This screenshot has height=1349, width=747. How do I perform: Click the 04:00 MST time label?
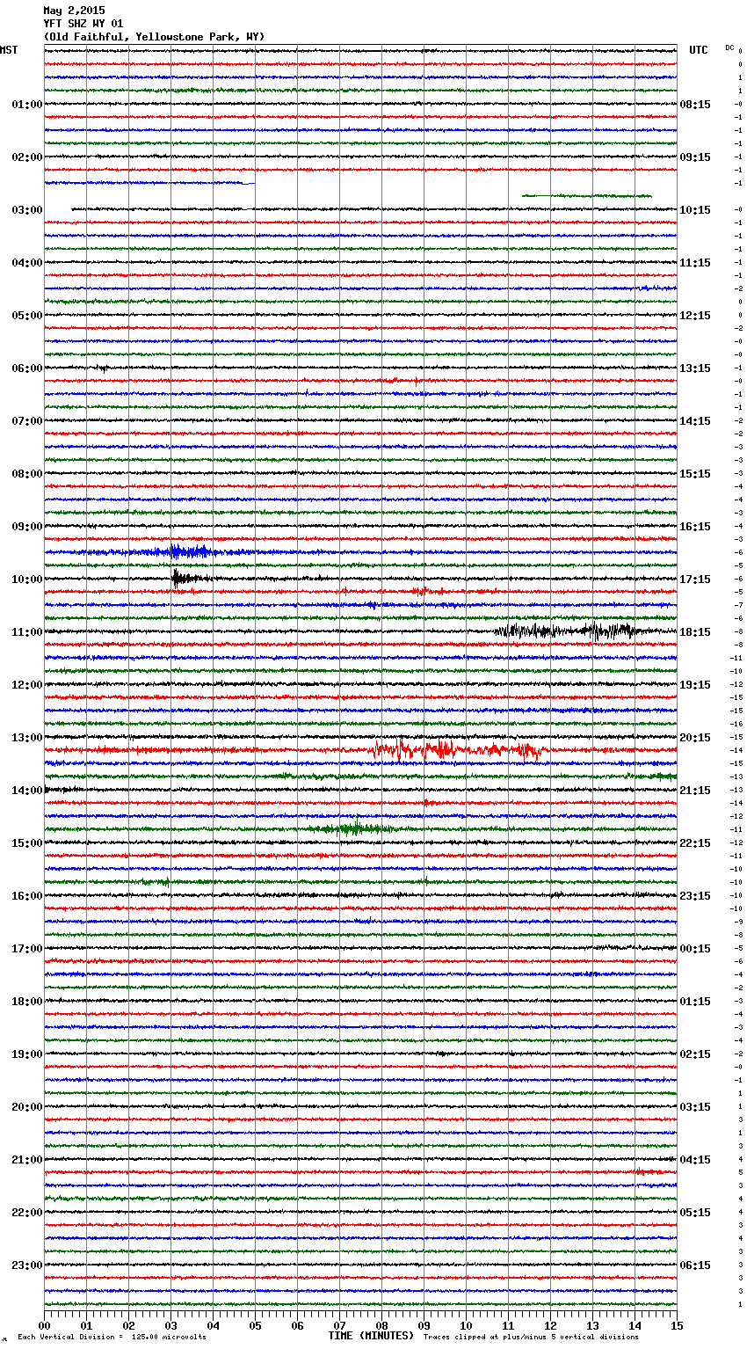(x=27, y=263)
